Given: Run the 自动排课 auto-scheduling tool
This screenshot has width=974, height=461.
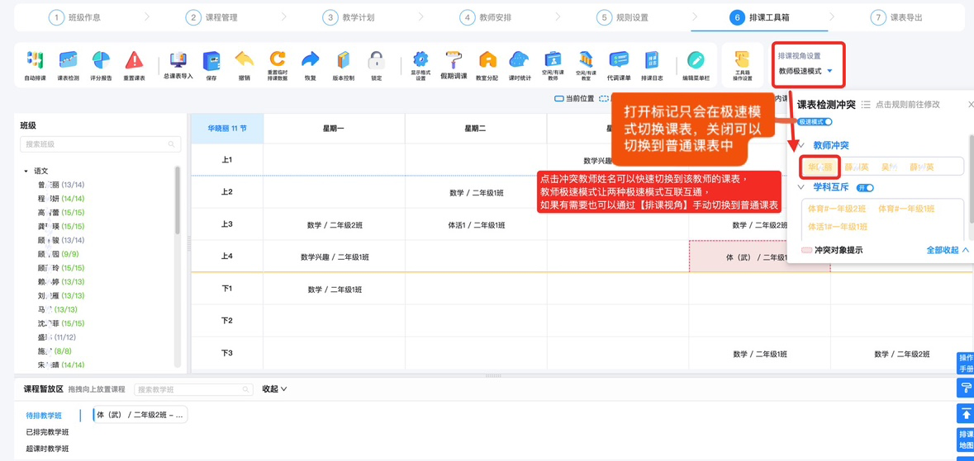Looking at the screenshot, I should click(x=35, y=65).
